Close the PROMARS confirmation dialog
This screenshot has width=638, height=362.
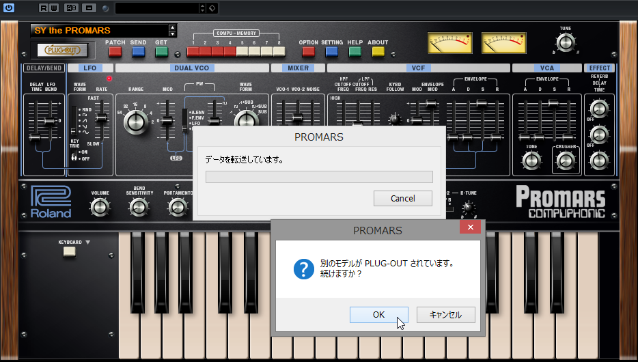pos(471,227)
